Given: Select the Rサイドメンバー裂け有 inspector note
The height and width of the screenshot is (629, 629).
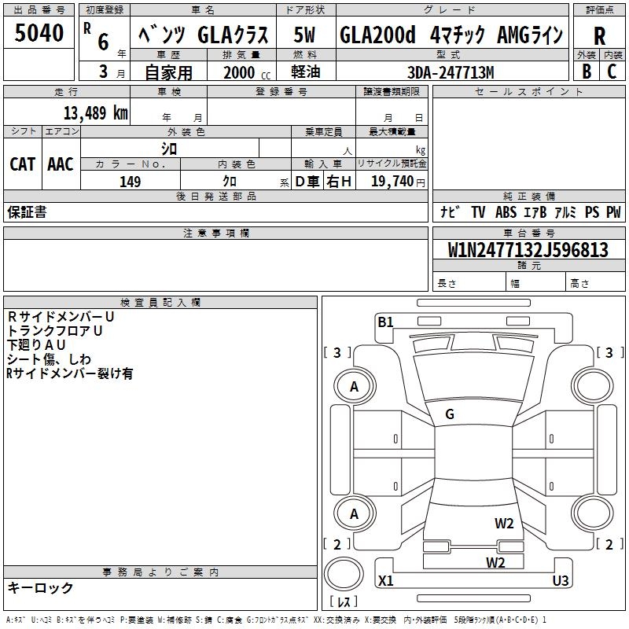Looking at the screenshot, I should click(69, 373).
